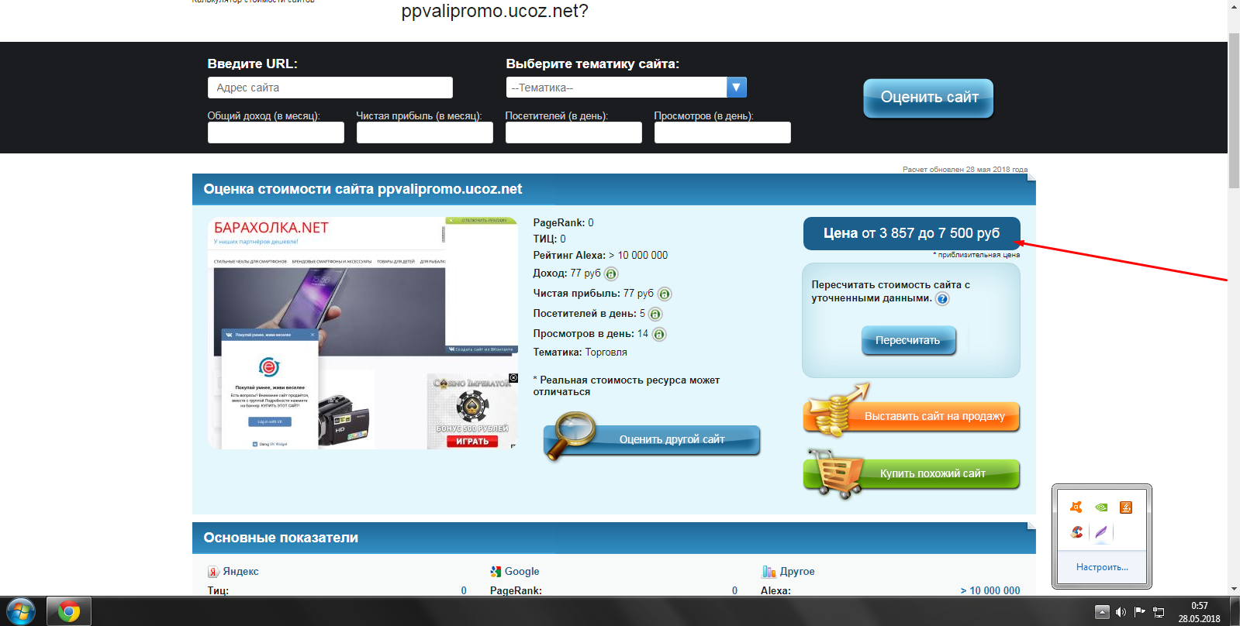The height and width of the screenshot is (626, 1240).
Task: Click the scrollbar up arrow
Action: coord(1234,6)
